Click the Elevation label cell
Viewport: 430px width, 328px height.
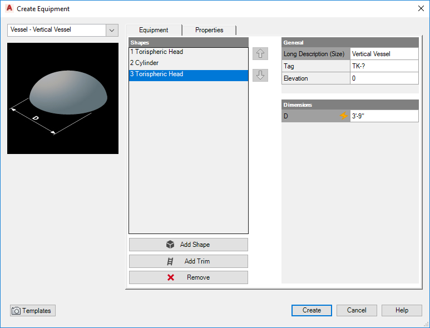click(315, 78)
